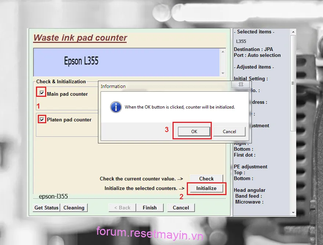
Task: Click the blue info icon in the dialog
Action: (116, 107)
